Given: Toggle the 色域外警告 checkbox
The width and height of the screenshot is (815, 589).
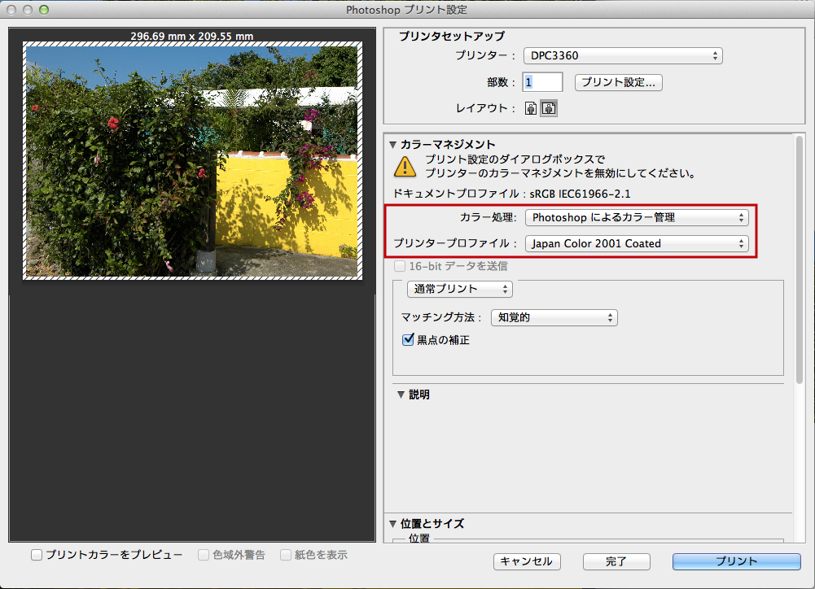Looking at the screenshot, I should pyautogui.click(x=204, y=555).
